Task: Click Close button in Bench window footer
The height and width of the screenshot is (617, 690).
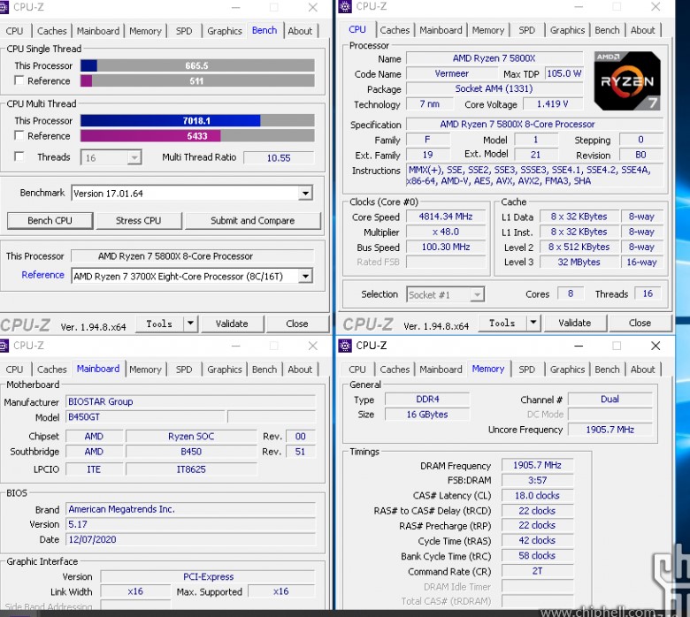Action: [297, 324]
